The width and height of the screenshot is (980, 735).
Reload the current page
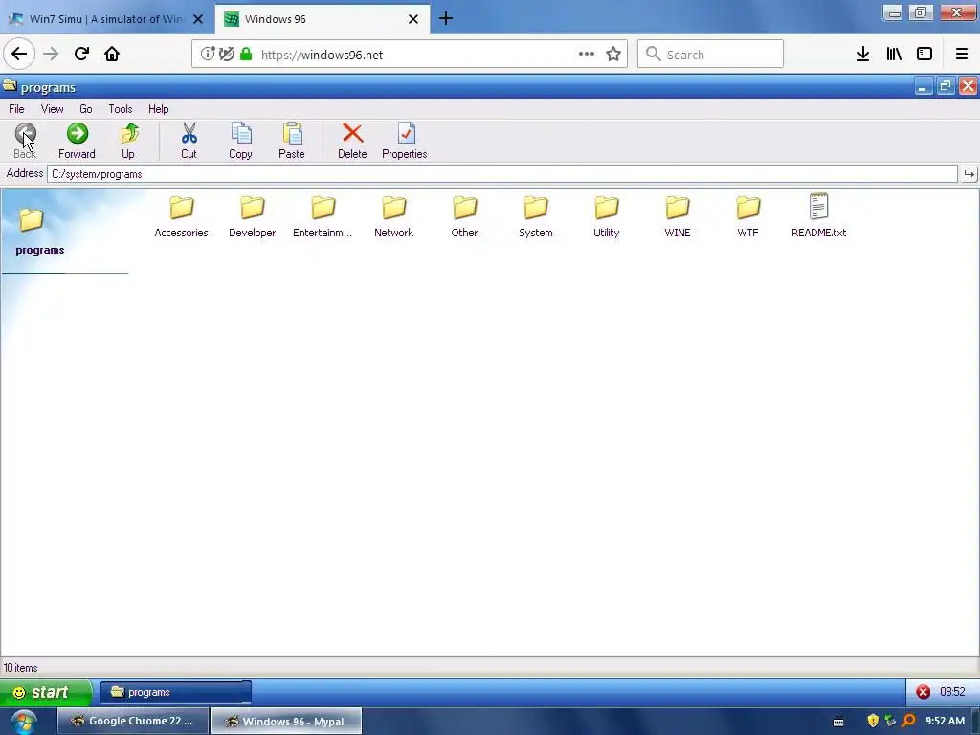pyautogui.click(x=82, y=54)
